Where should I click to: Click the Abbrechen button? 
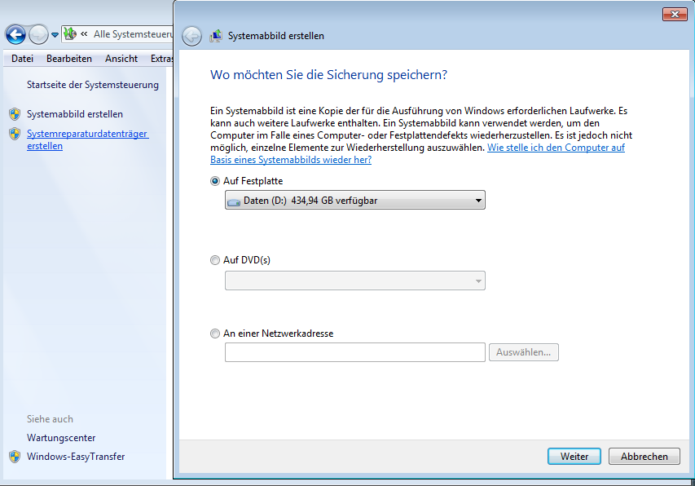644,457
